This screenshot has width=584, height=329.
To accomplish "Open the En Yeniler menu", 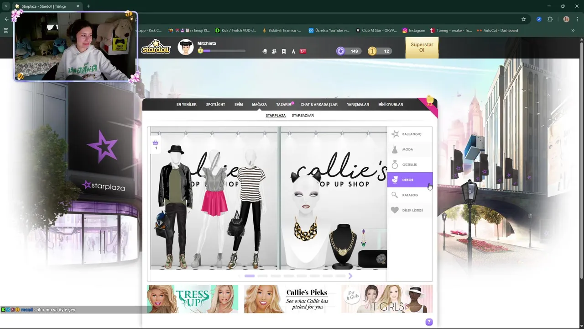I will point(187,105).
